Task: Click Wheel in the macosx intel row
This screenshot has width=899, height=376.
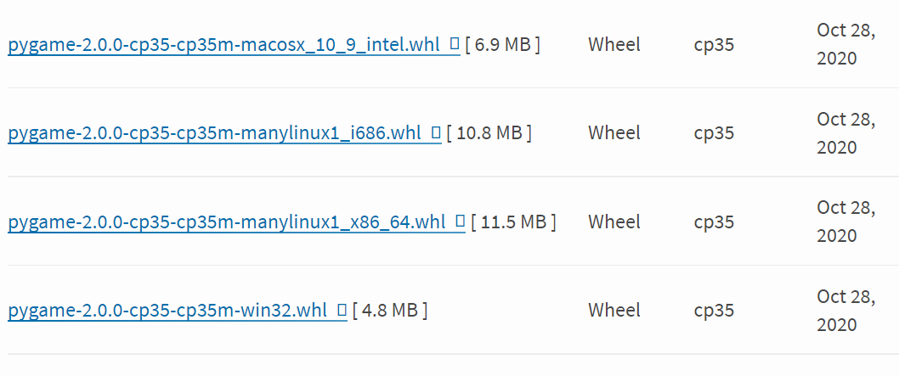Action: coord(614,44)
